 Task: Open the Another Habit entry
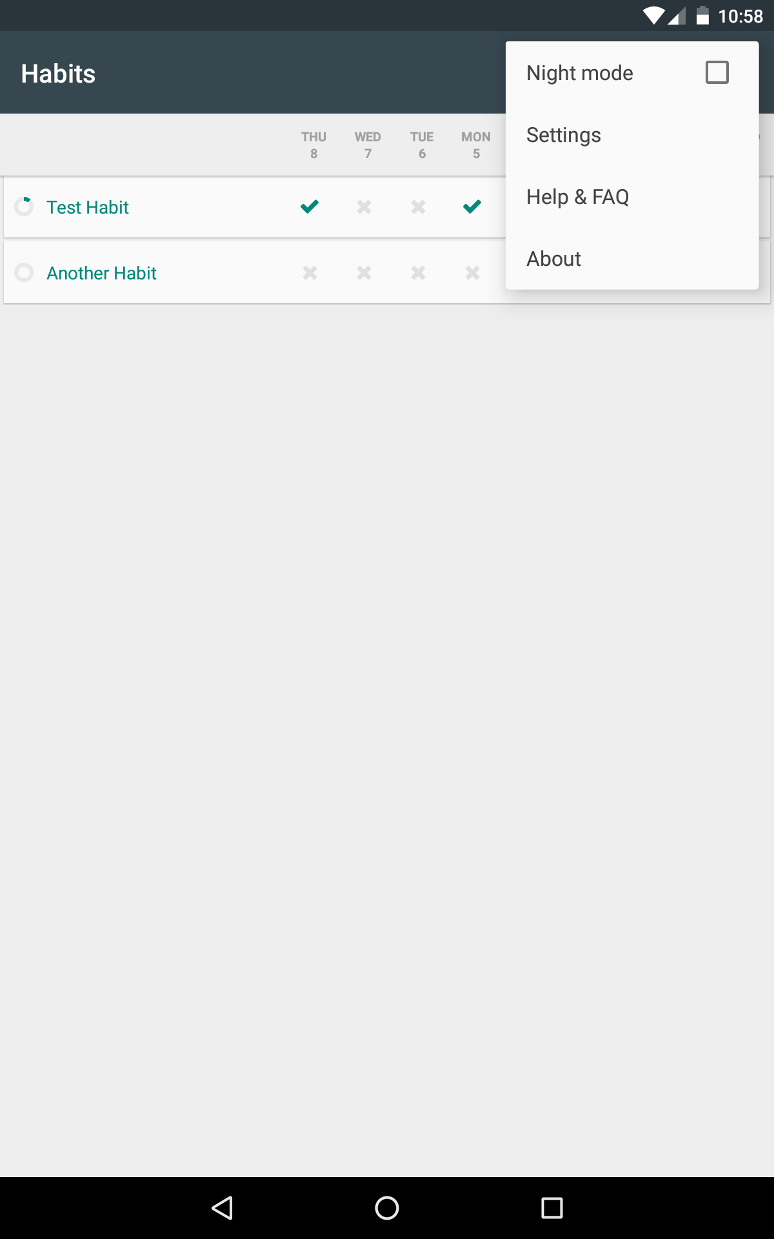pyautogui.click(x=102, y=273)
